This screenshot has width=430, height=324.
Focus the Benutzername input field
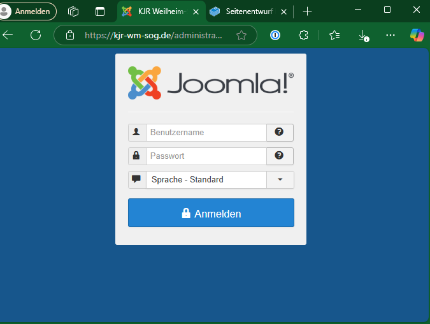click(x=206, y=133)
